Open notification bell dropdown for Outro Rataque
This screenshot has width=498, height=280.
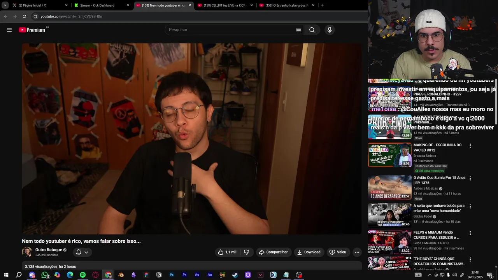click(82, 252)
